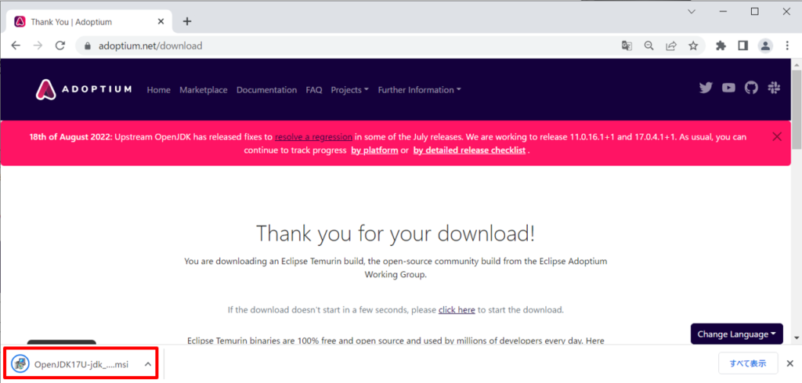Follow the 'by platform' link
The image size is (802, 383).
[x=374, y=150]
